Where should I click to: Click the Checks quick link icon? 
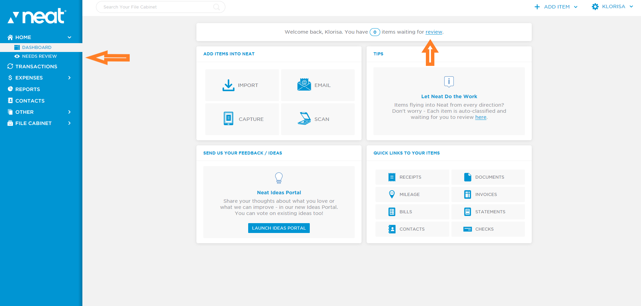[468, 229]
